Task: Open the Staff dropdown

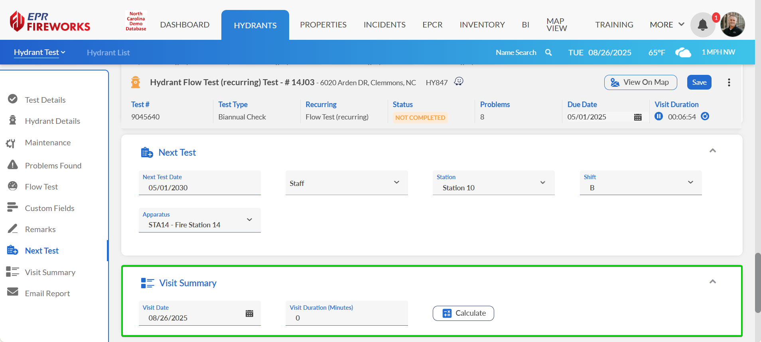Action: 346,183
